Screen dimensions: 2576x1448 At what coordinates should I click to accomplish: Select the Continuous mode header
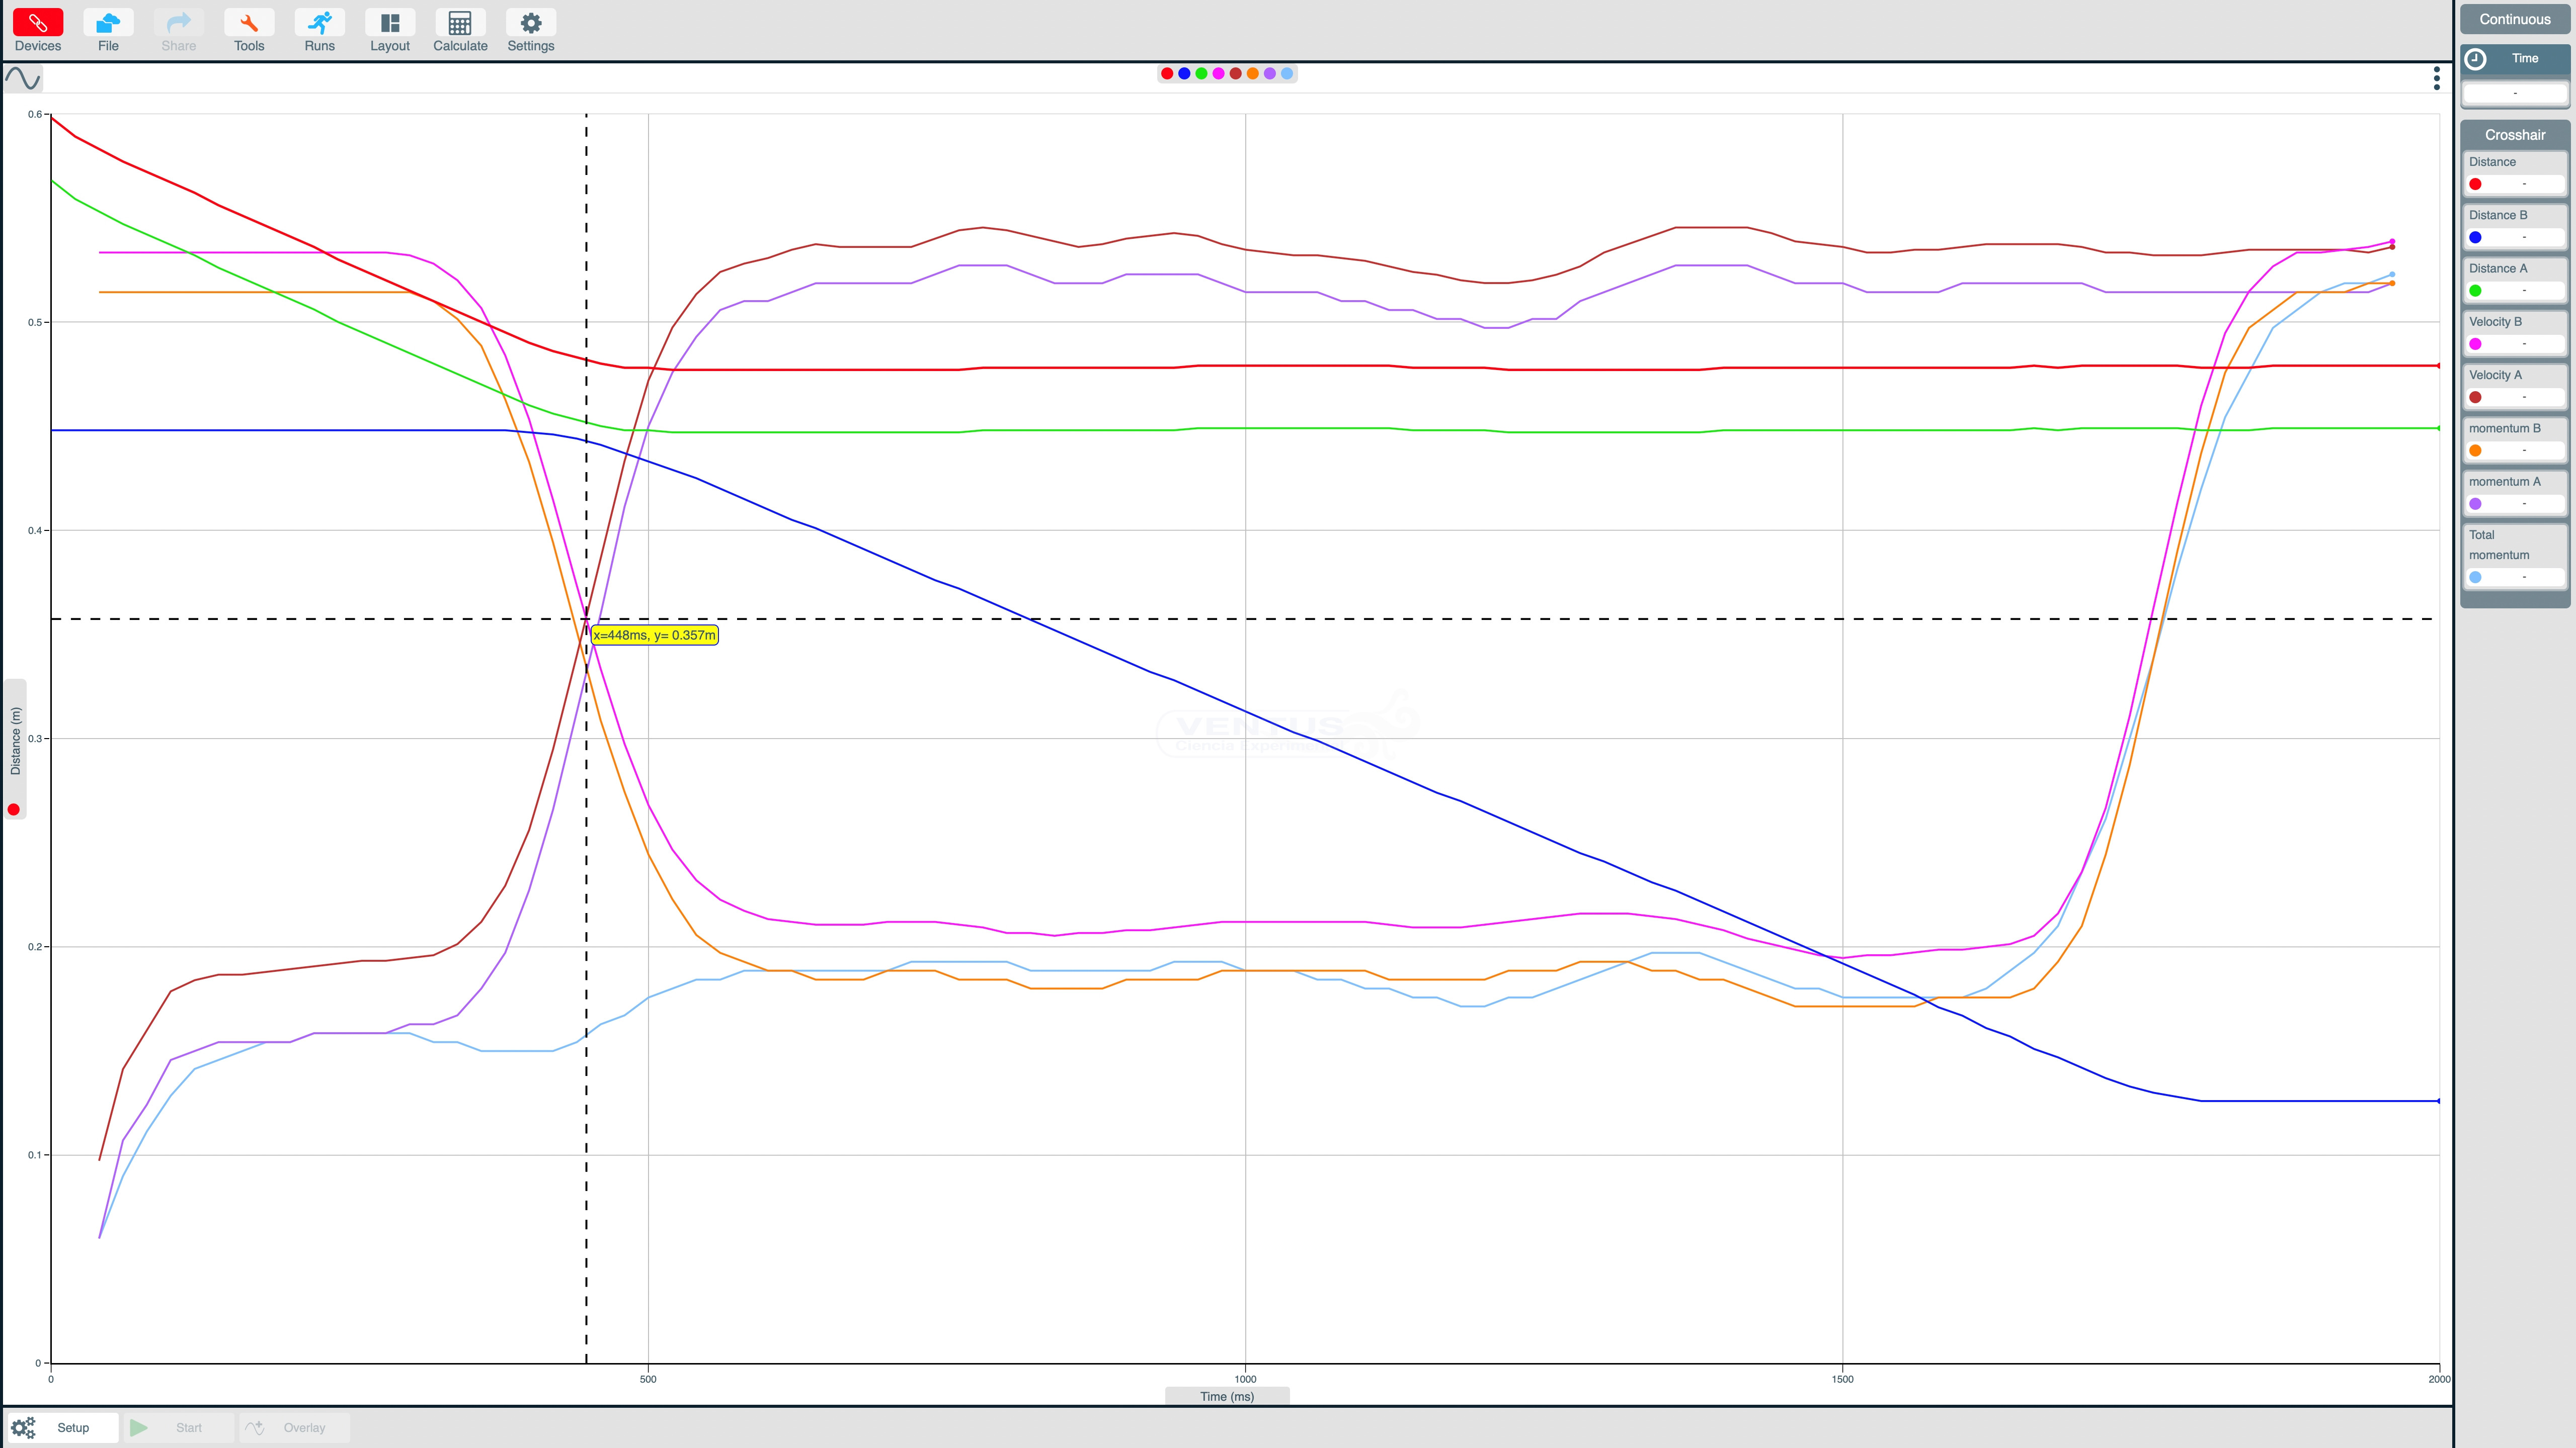(2514, 19)
